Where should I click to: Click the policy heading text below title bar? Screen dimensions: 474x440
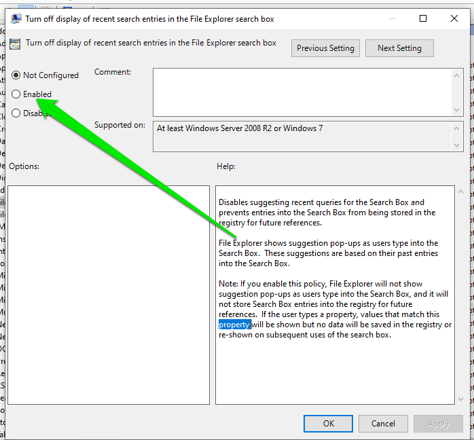(151, 43)
